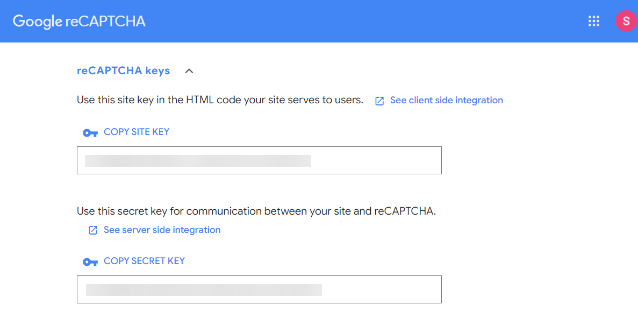The image size is (638, 333).
Task: Click the 'Use this secret key' description text
Action: (256, 211)
